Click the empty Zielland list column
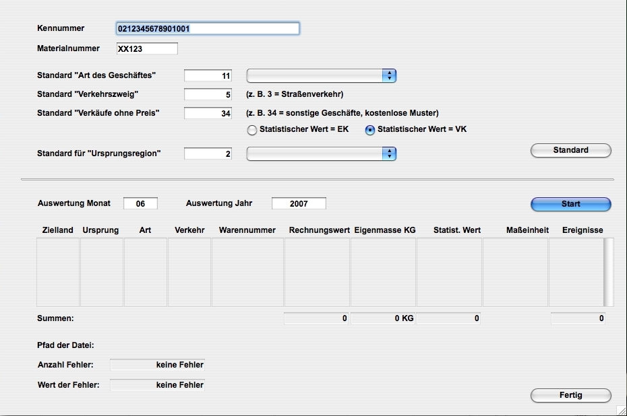Viewport: 627px width, 416px height. pos(58,272)
